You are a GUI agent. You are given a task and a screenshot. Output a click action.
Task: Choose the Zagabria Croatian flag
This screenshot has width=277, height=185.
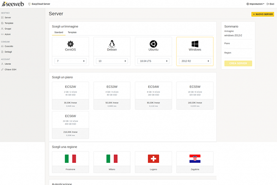tap(194, 158)
